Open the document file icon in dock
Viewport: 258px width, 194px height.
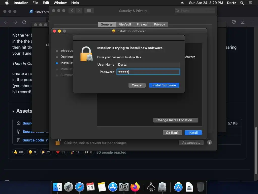point(189,187)
